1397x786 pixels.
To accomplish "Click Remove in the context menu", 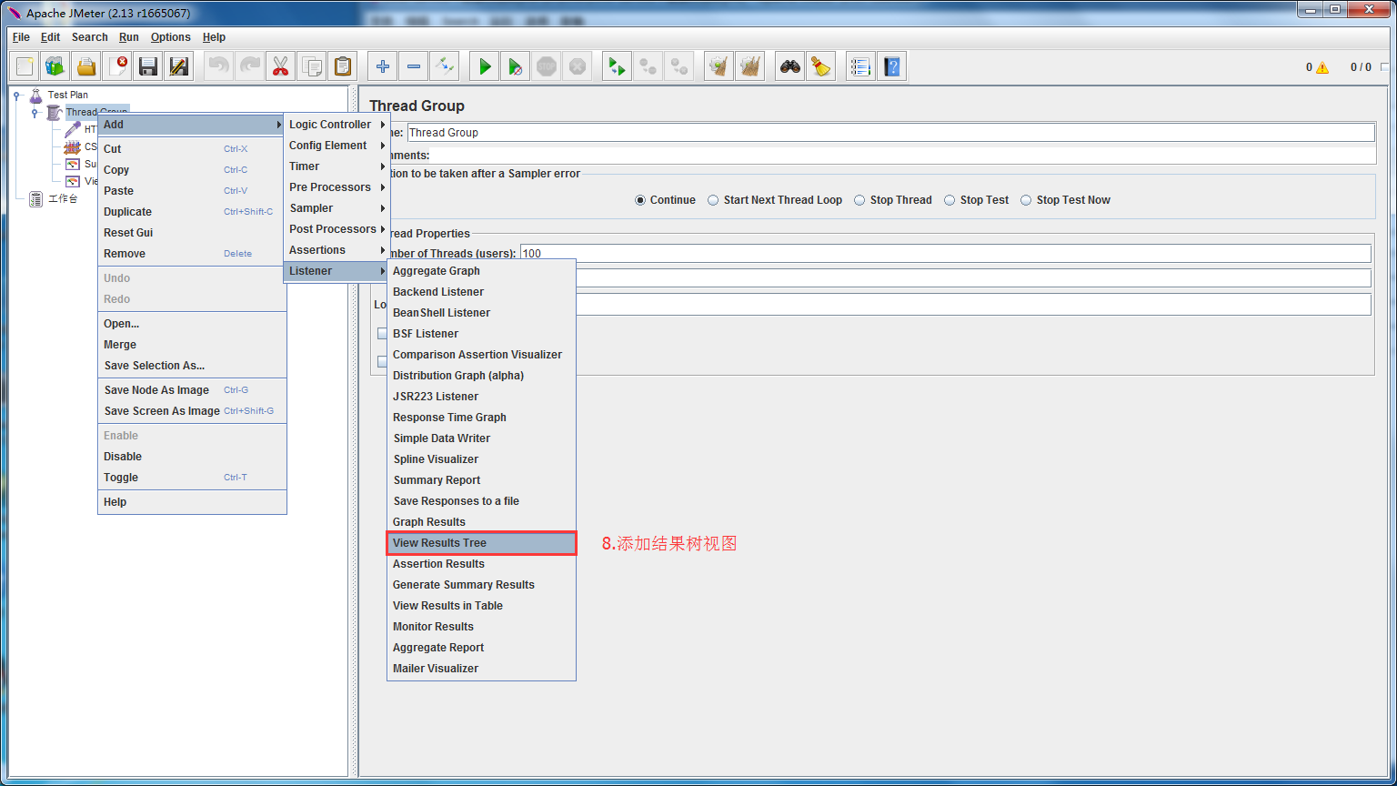I will [192, 254].
